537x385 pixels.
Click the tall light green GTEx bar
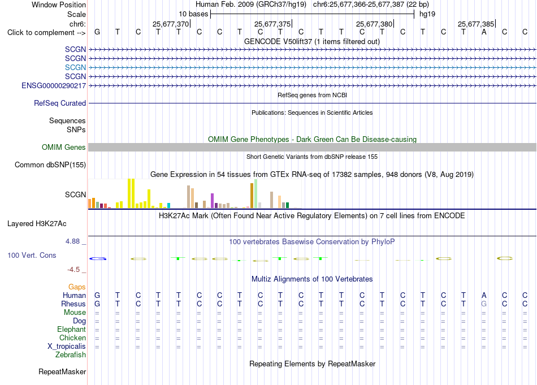pyautogui.click(x=255, y=193)
